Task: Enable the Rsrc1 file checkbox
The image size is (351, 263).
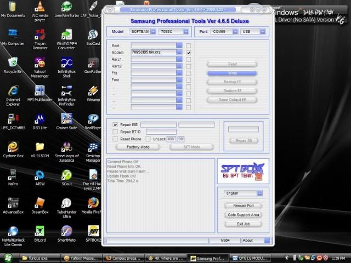Action: [x=189, y=60]
